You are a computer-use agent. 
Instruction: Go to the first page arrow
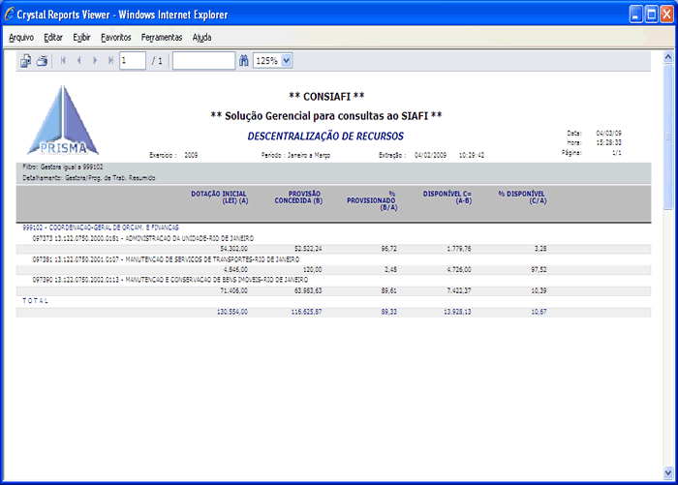[x=63, y=61]
